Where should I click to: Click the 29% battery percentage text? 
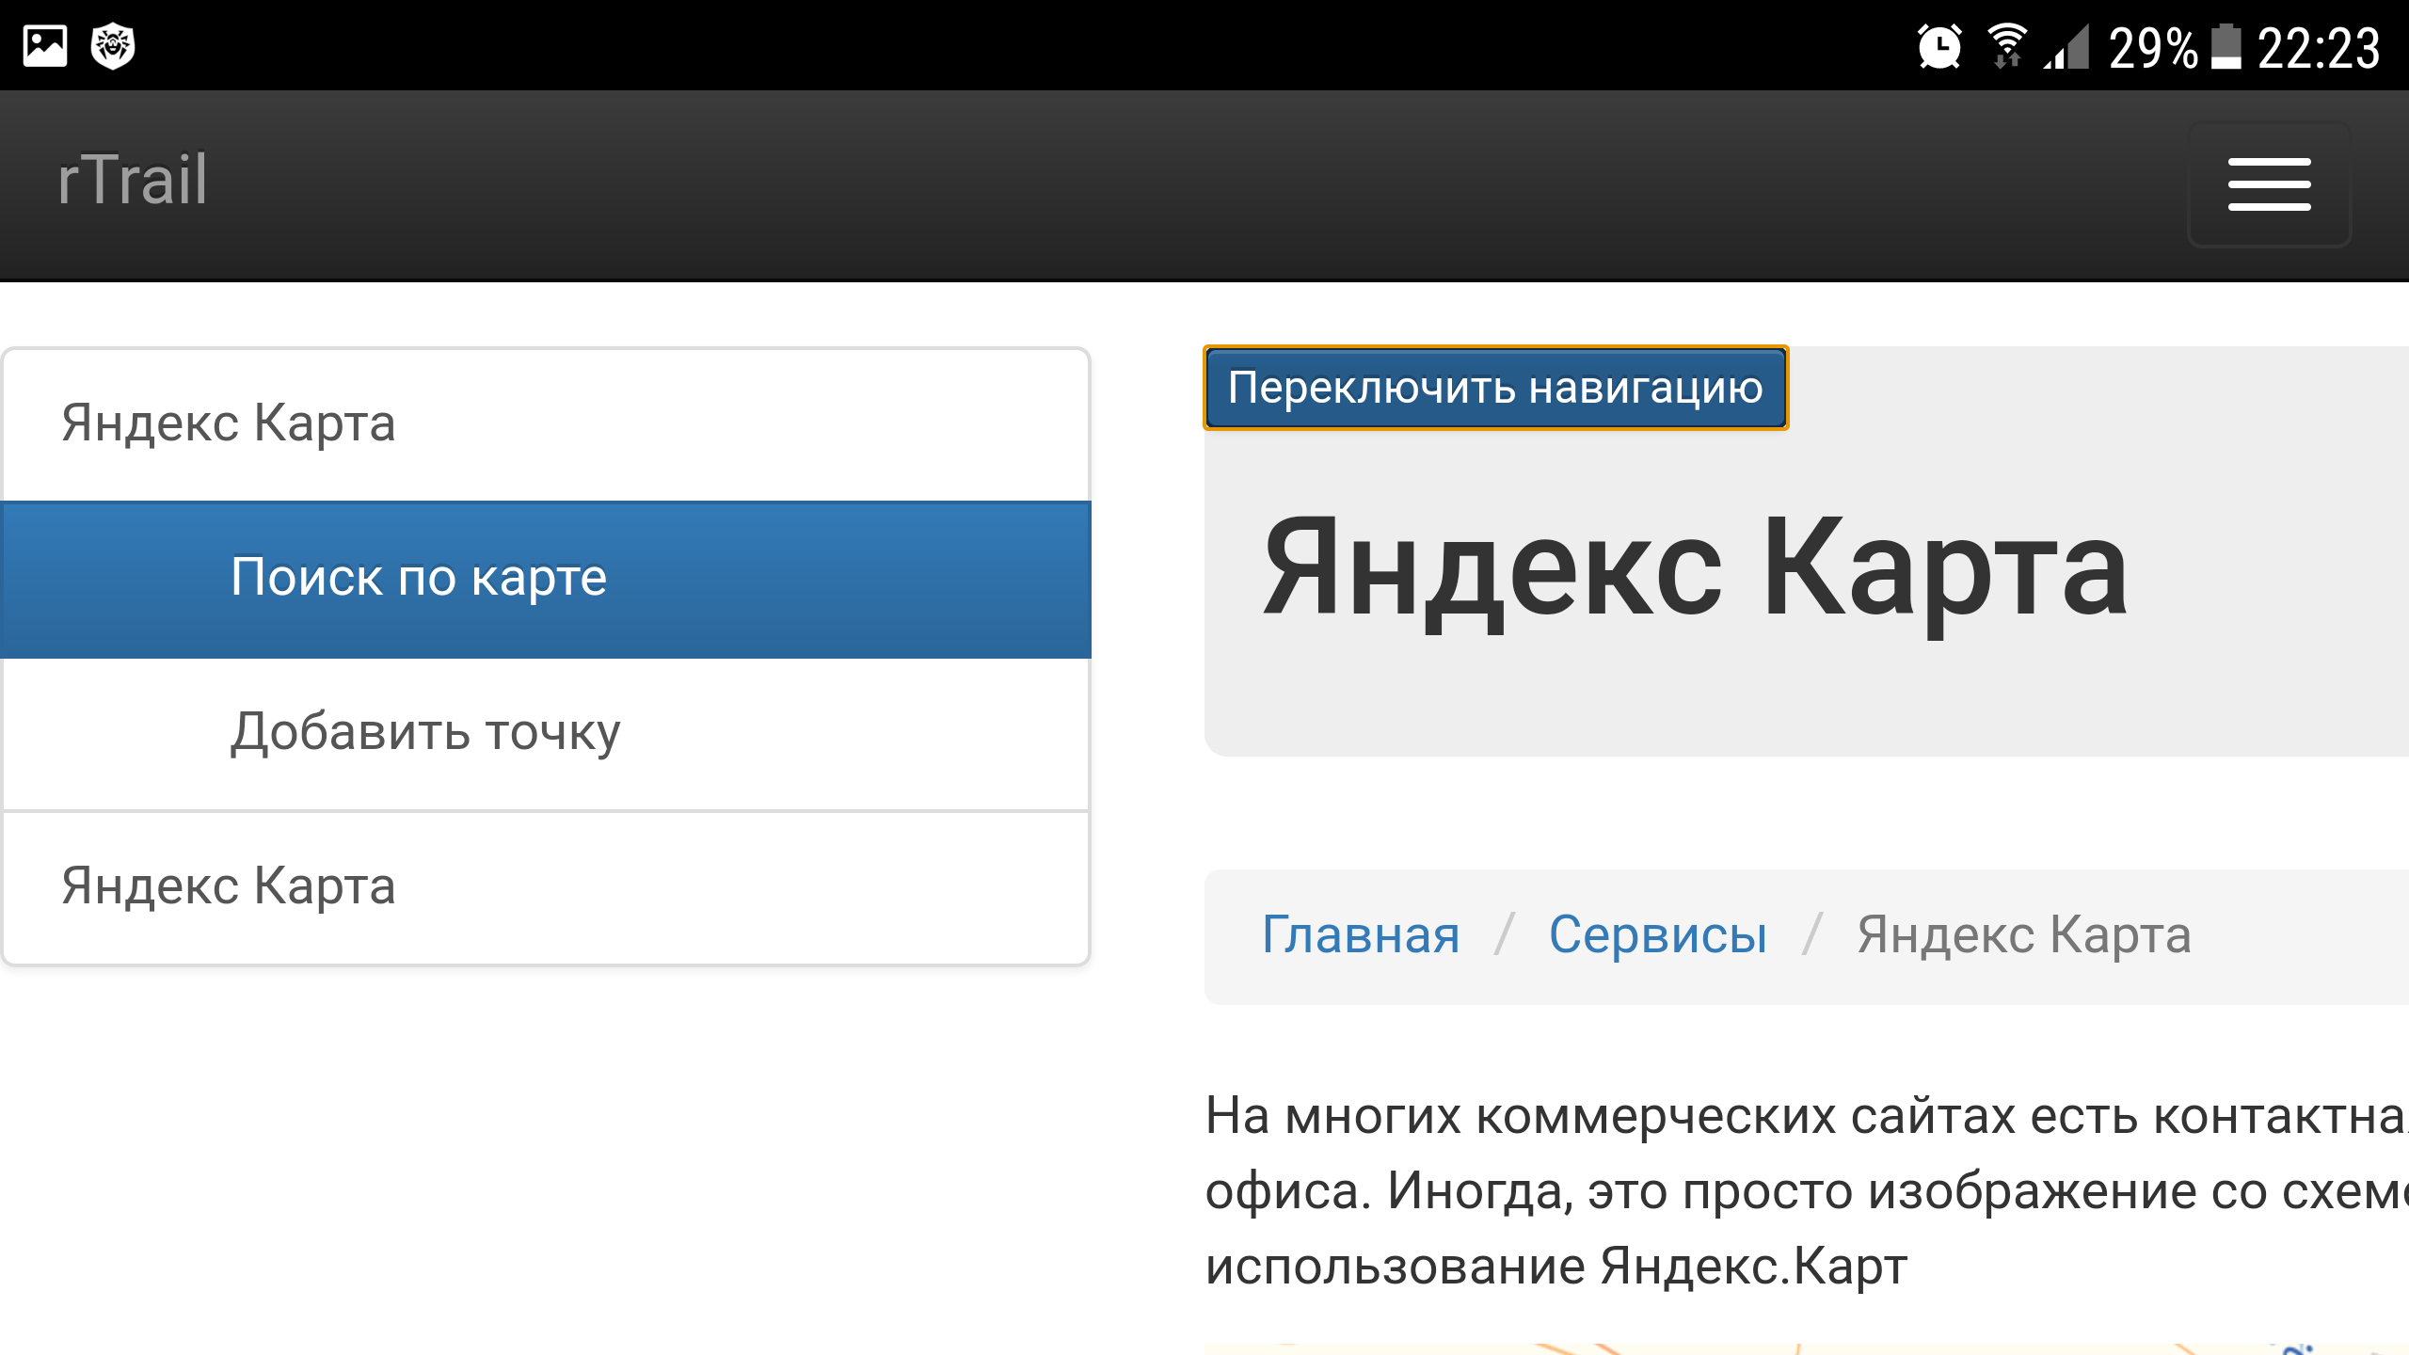coord(2153,48)
